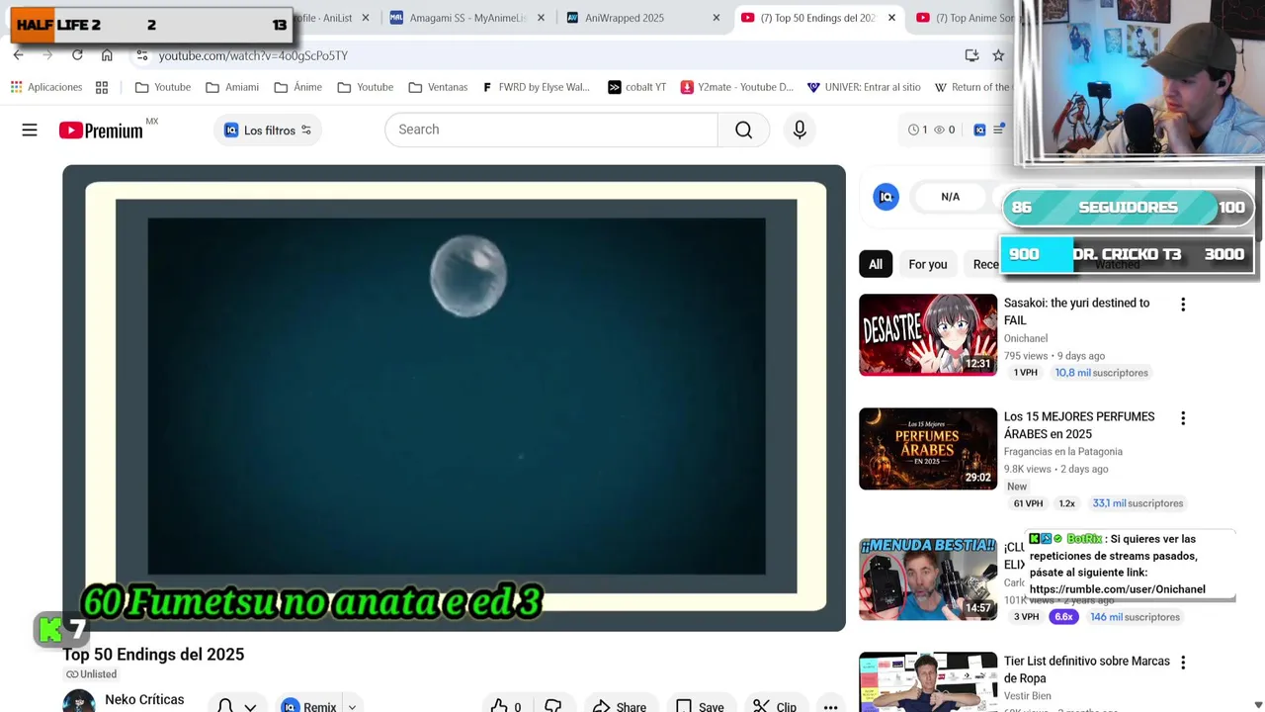Screen dimensions: 1265x712
Task: Click the magnifier search button
Action: (743, 130)
